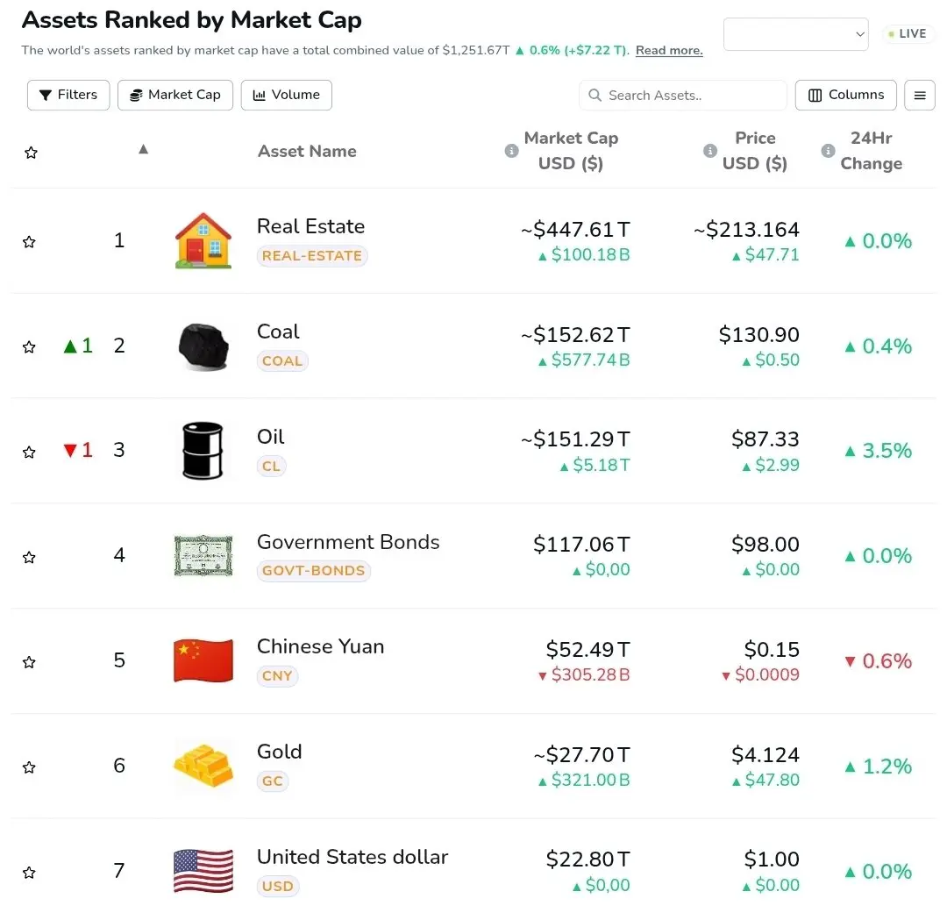
Task: Click the Coal lump icon
Action: 203,346
